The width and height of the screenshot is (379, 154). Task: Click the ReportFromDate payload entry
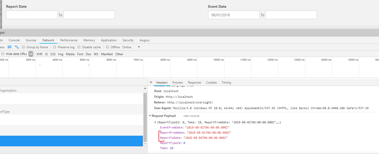click(195, 133)
